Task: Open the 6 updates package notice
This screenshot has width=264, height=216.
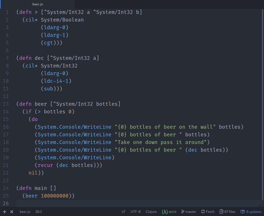Action: [x=251, y=212]
